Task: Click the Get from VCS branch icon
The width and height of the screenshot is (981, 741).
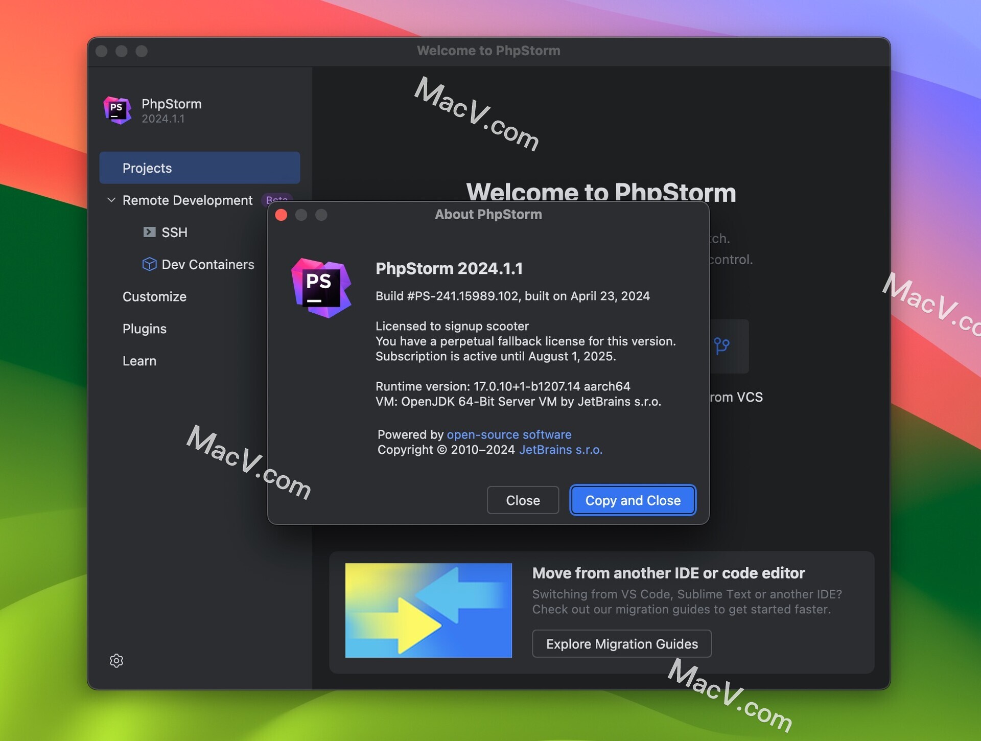Action: (722, 346)
